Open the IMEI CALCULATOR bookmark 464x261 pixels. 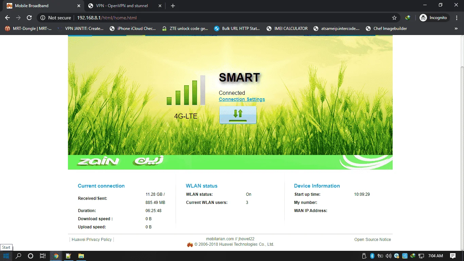coord(287,29)
